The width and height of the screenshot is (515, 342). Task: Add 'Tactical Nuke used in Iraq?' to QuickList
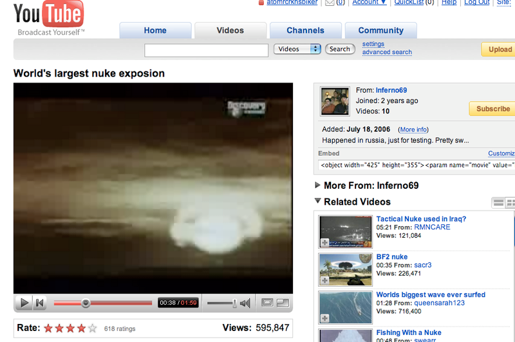324,243
